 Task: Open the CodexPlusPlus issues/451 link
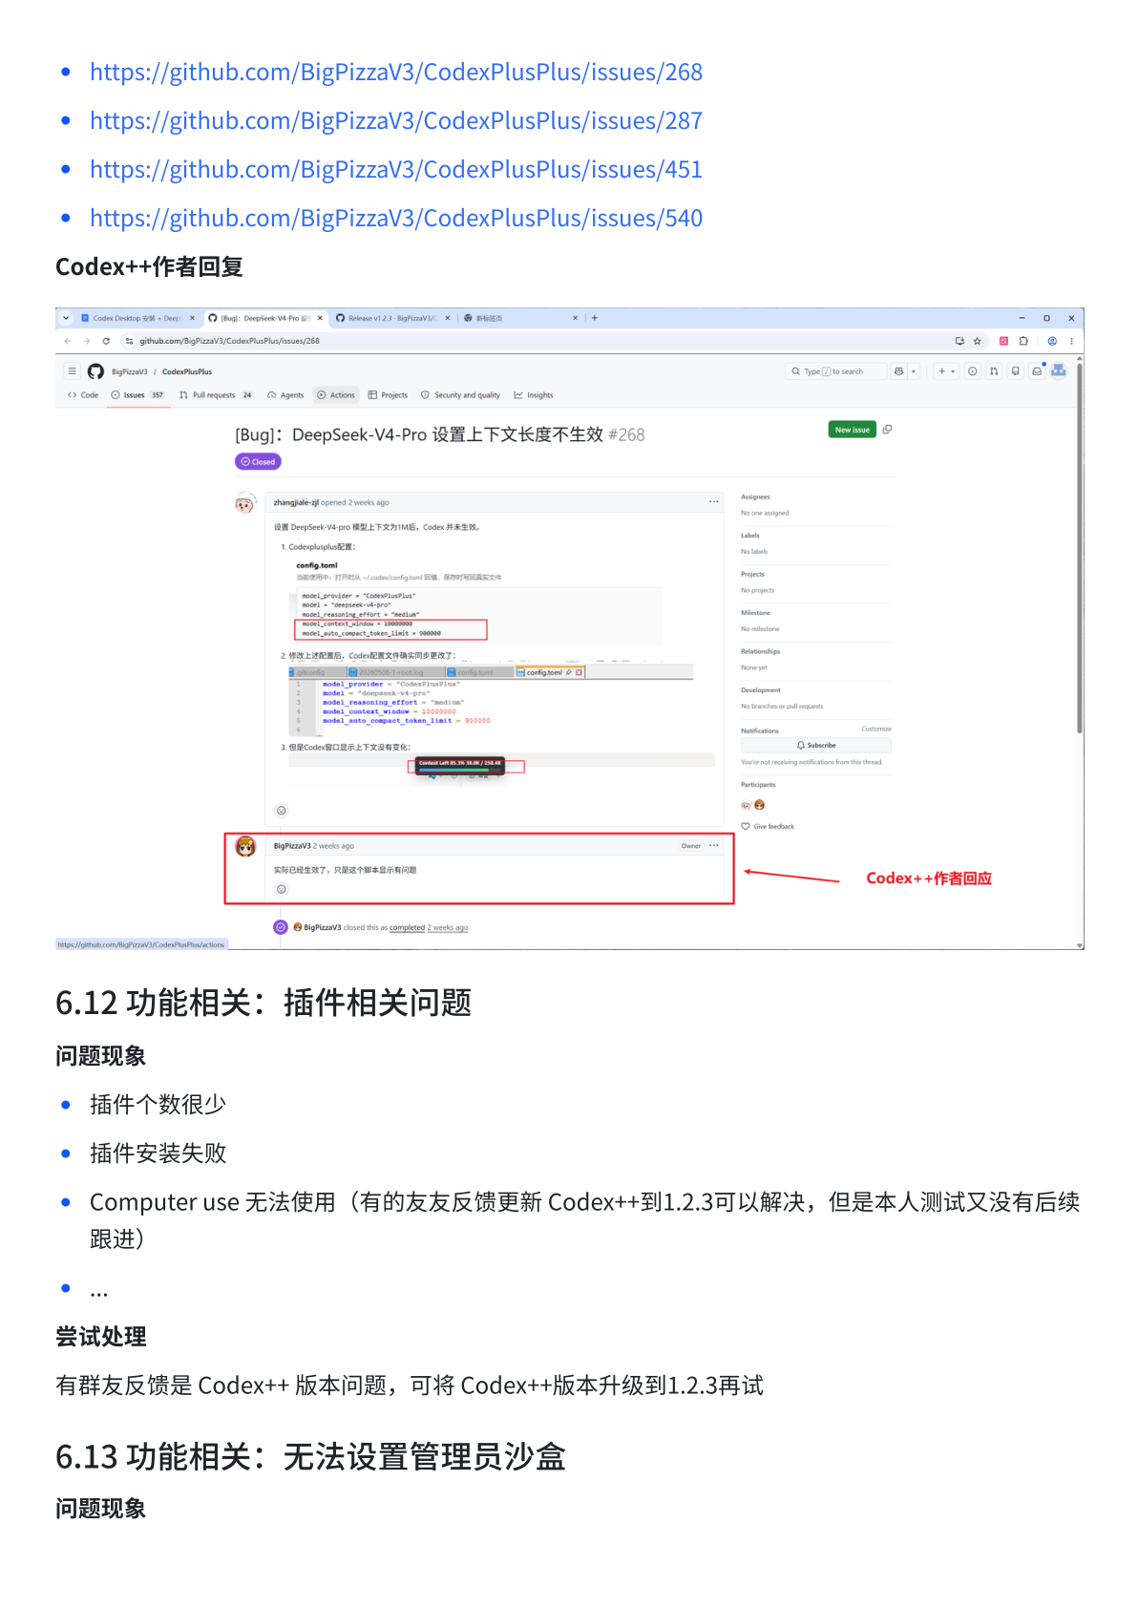[x=396, y=170]
